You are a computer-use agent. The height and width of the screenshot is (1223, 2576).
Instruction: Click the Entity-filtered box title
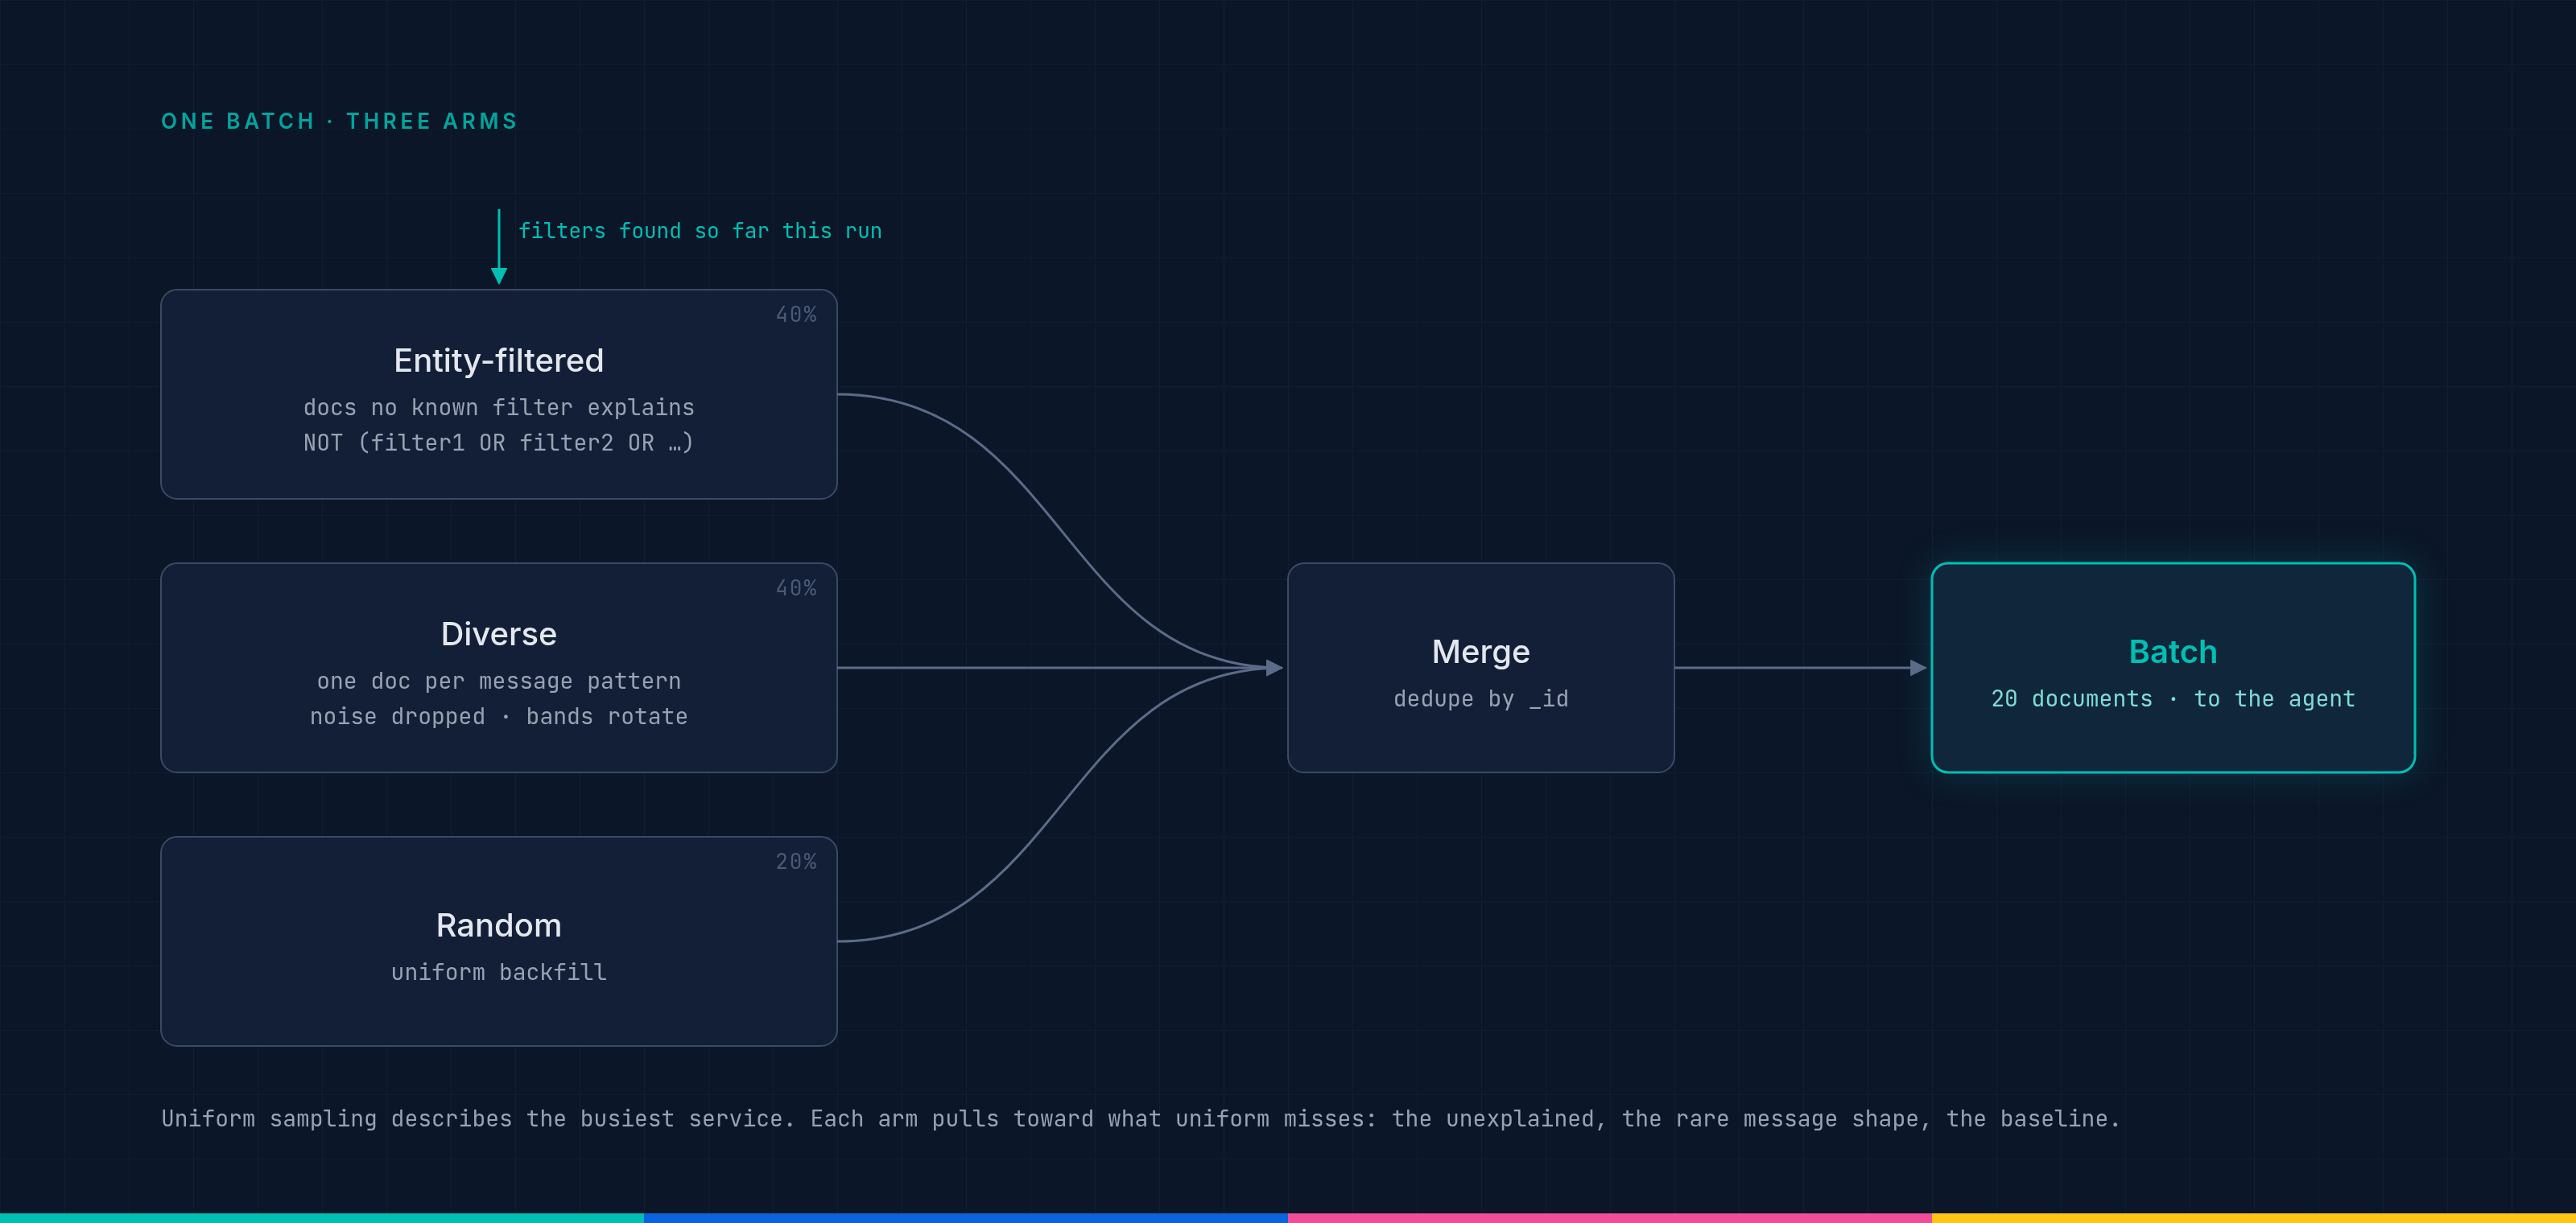click(x=498, y=360)
